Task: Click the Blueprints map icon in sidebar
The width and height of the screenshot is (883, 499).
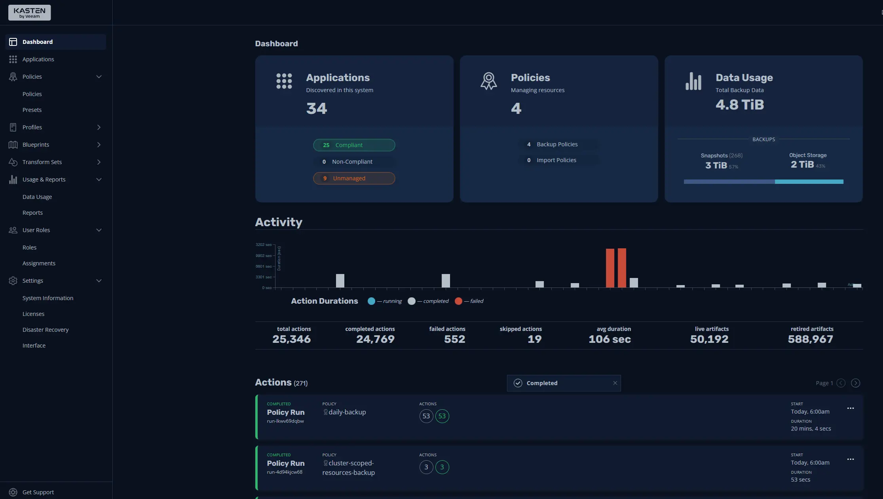Action: [x=13, y=145]
